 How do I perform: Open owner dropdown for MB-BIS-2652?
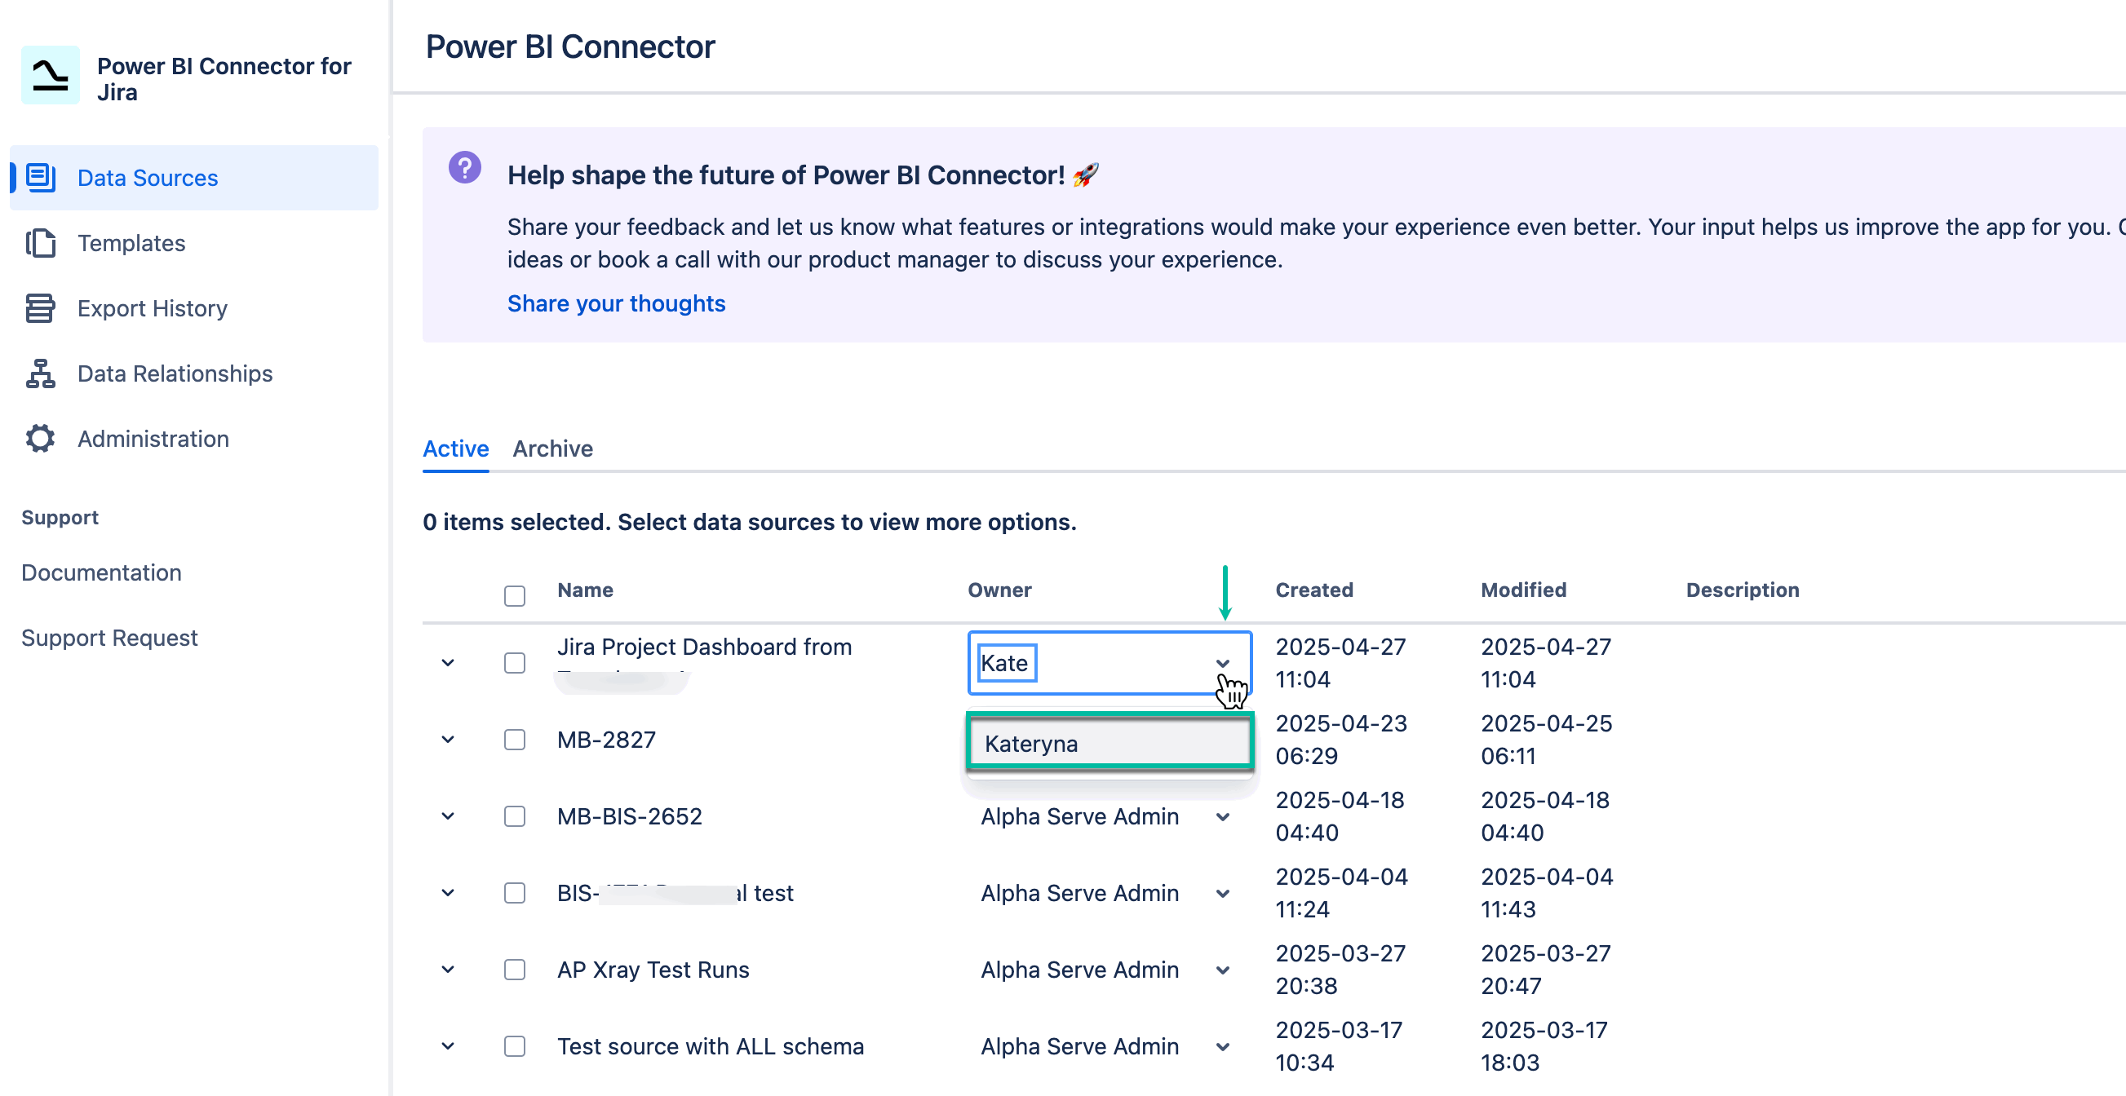pyautogui.click(x=1222, y=816)
